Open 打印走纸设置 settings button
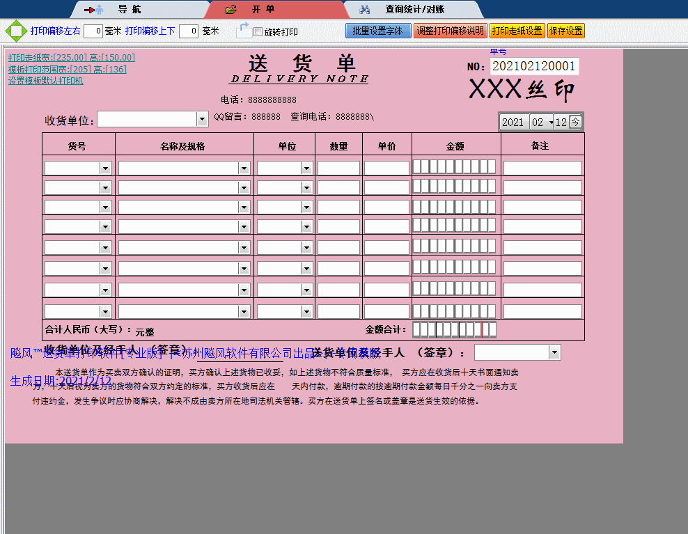This screenshot has width=688, height=534. 517,31
